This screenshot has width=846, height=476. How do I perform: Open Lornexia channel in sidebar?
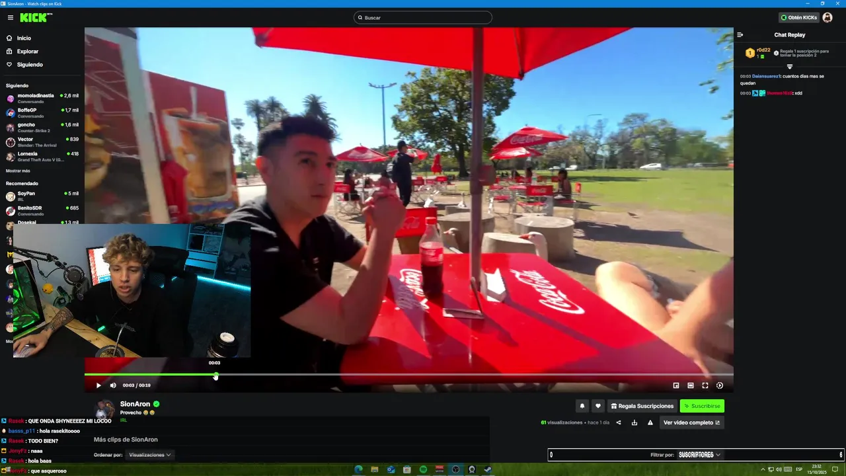click(42, 157)
